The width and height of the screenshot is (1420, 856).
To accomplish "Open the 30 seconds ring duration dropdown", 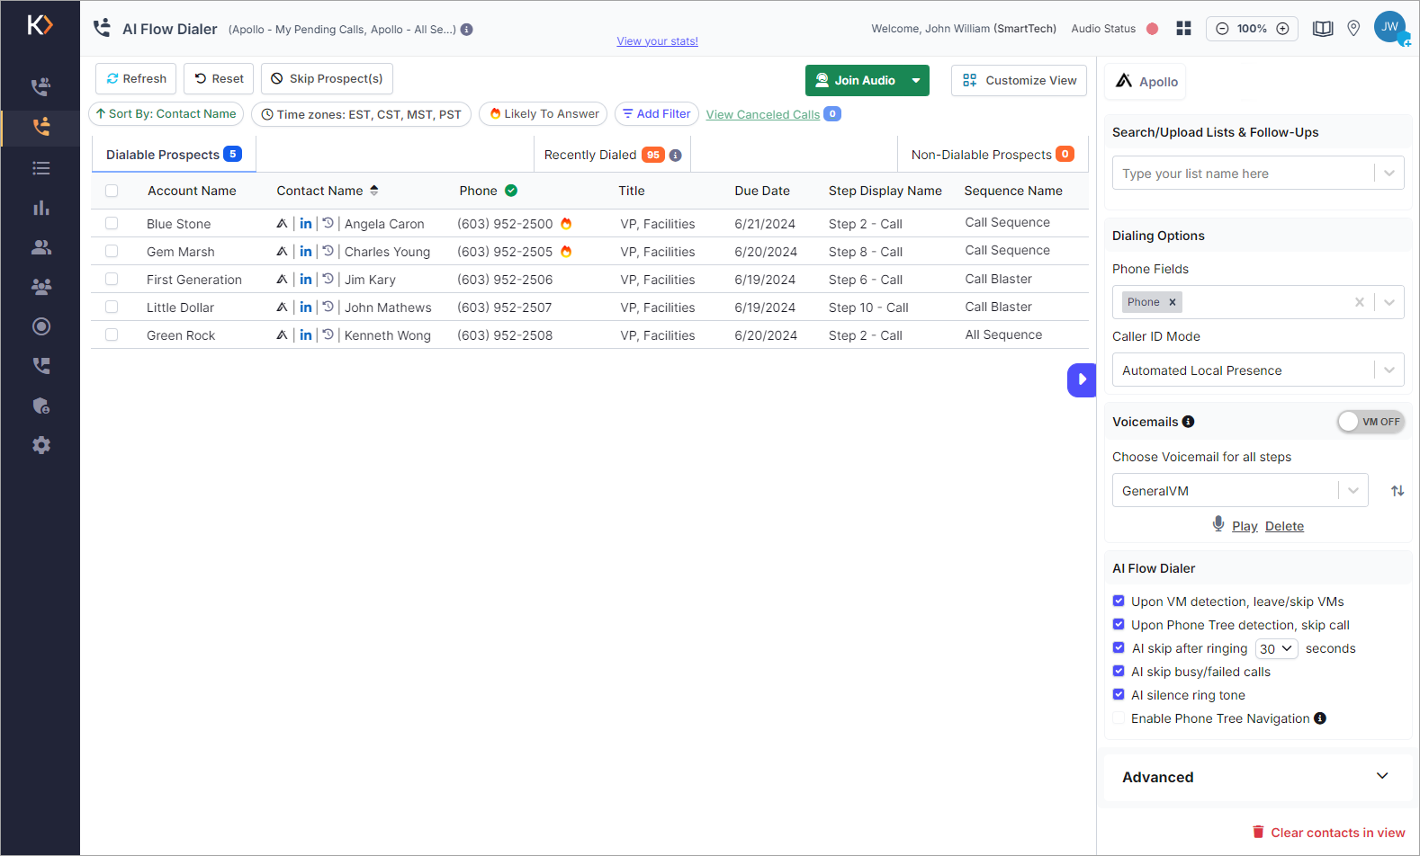I will point(1277,648).
